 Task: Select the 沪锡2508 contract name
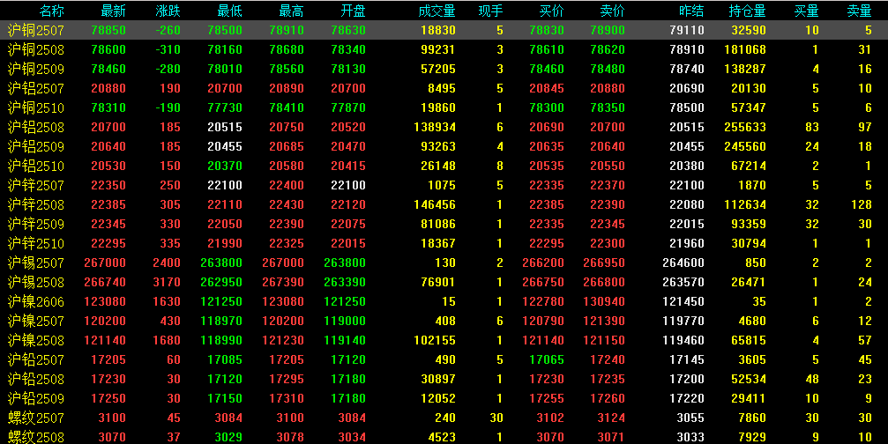point(36,282)
